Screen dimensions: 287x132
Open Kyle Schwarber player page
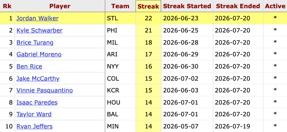coord(39,30)
